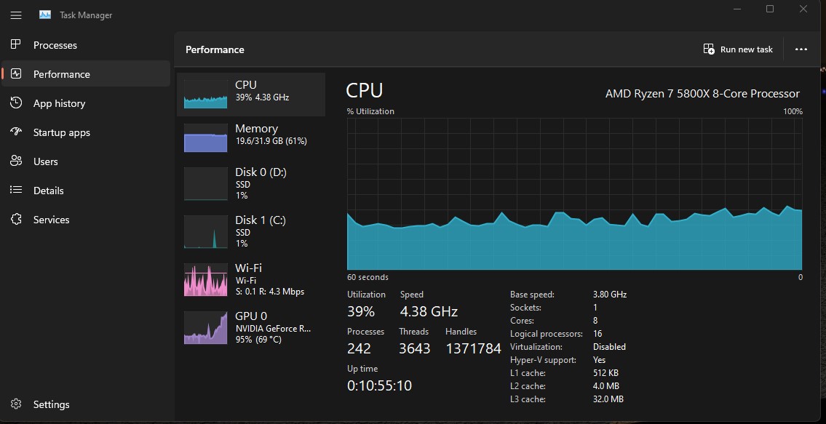Click Logical processors label
Image resolution: width=826 pixels, height=424 pixels.
(547, 334)
